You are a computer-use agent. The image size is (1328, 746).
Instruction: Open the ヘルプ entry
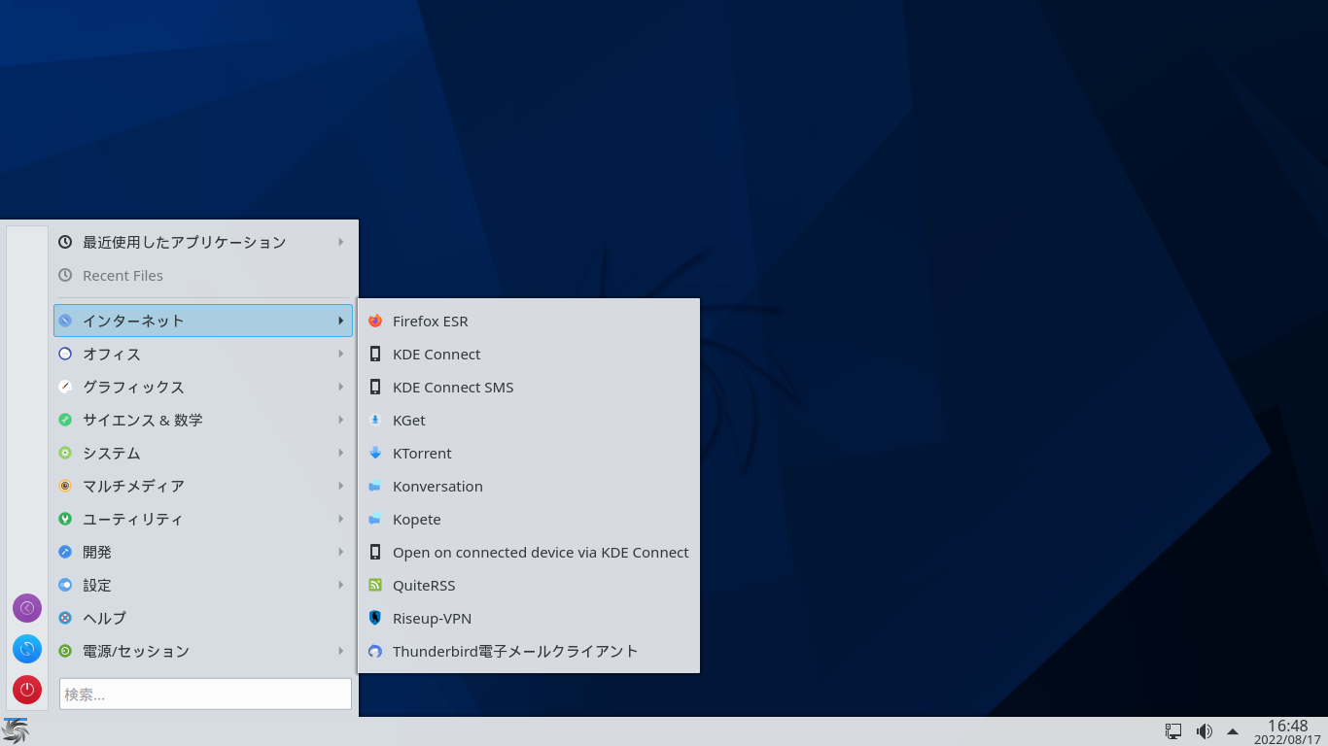[x=203, y=619]
